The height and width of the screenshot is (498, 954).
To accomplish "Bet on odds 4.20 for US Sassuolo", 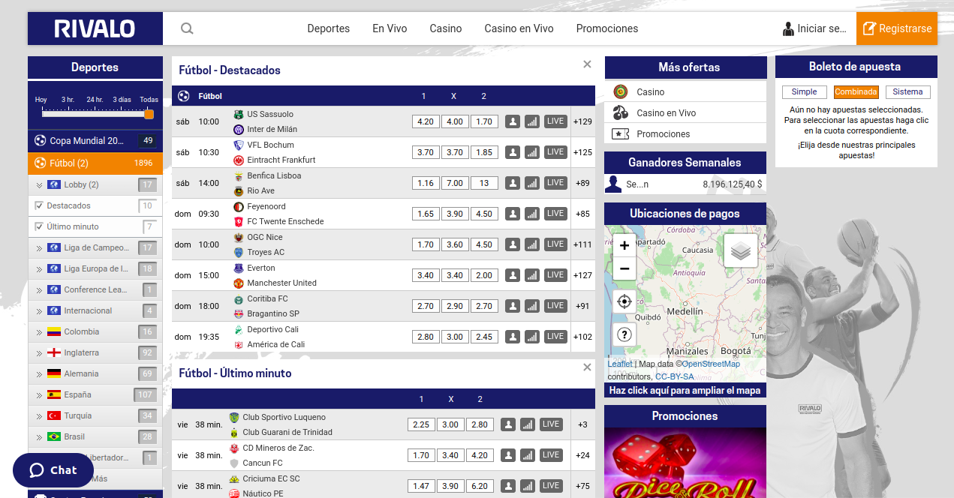I will click(x=426, y=121).
